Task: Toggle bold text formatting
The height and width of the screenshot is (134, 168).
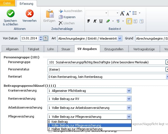Action: pos(88,21)
